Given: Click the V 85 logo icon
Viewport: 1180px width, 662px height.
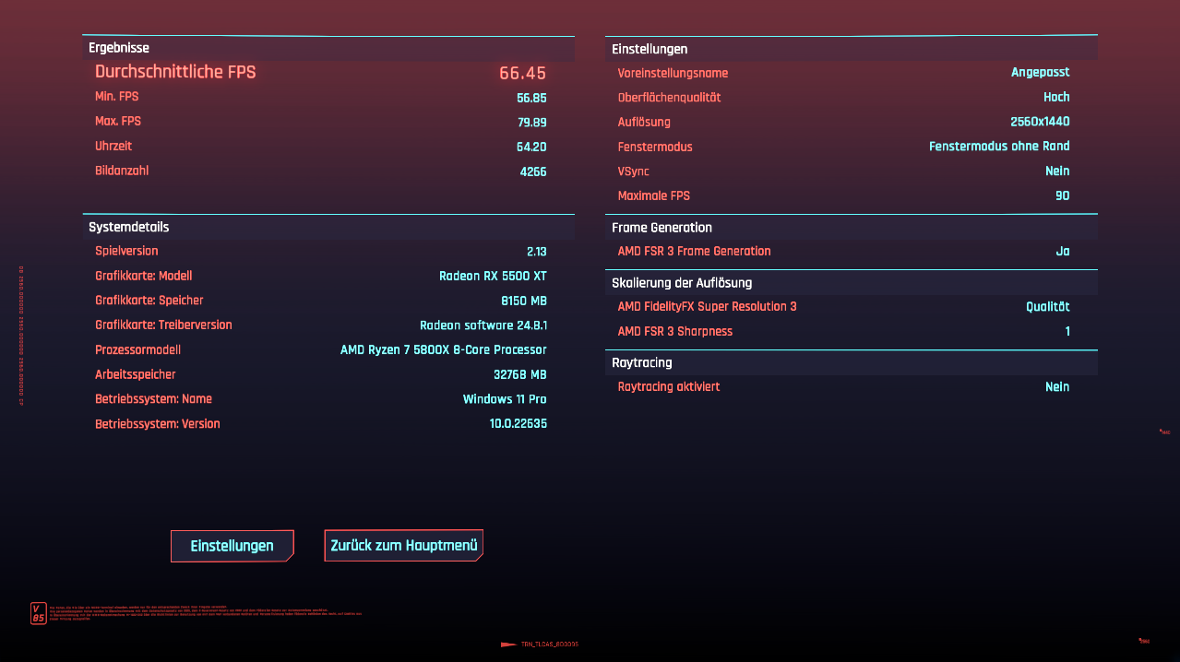Looking at the screenshot, I should pyautogui.click(x=38, y=613).
